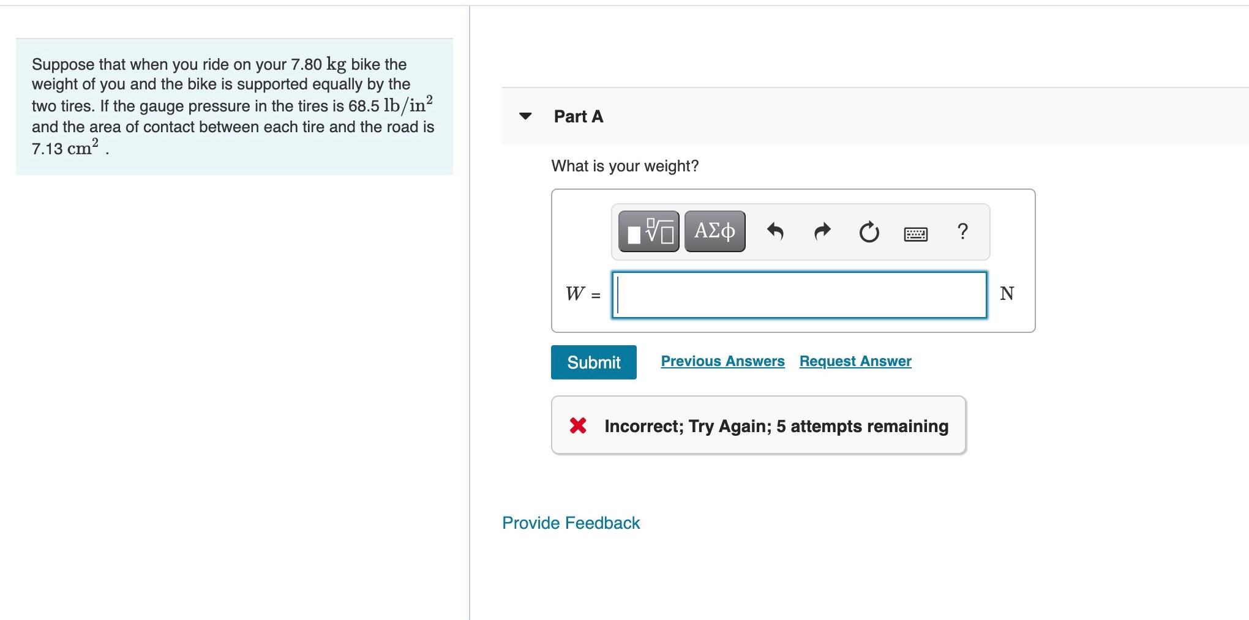Show keyboard shortcuts icon
The width and height of the screenshot is (1249, 620).
916,233
